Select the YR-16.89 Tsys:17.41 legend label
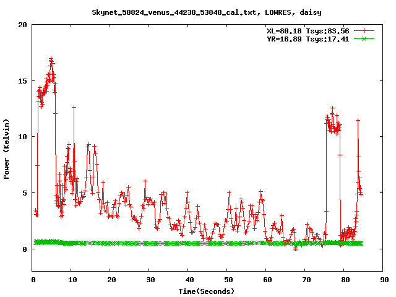 308,39
